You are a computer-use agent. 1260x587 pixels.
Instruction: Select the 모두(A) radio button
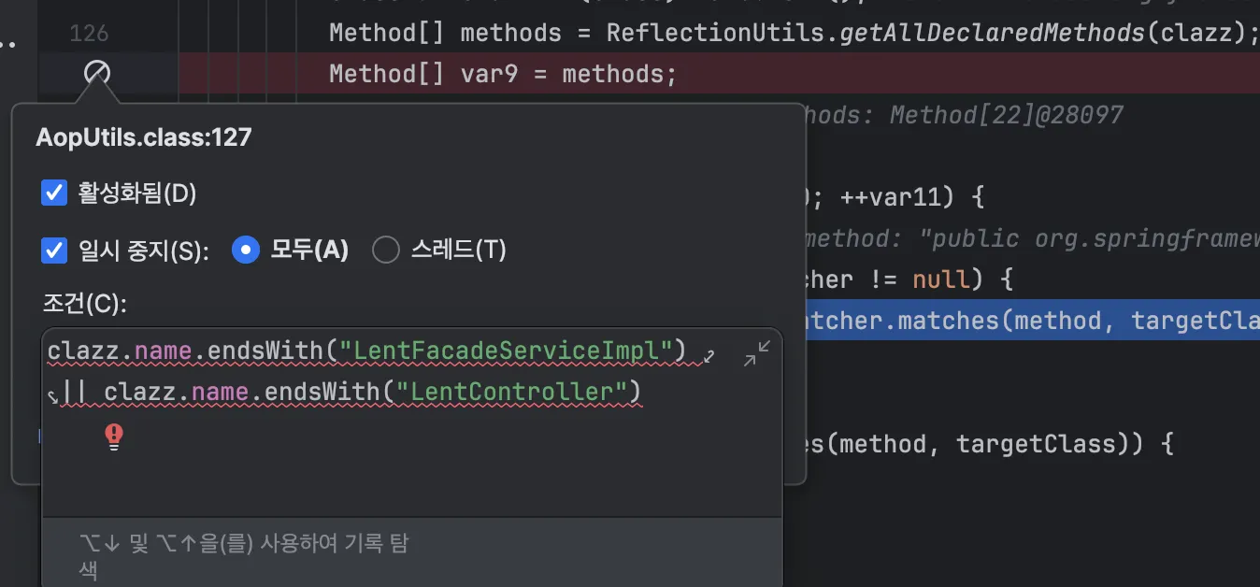tap(245, 250)
